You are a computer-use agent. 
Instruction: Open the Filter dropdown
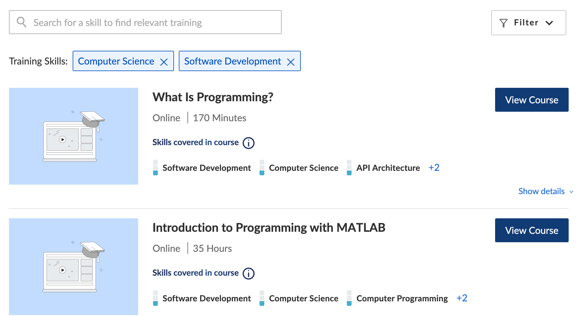point(529,23)
